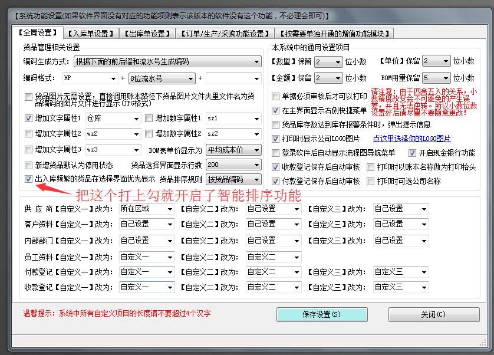This screenshot has height=355, width=494.
Task: Uncheck 打印时显示公司LOGO图片
Action: (275, 139)
